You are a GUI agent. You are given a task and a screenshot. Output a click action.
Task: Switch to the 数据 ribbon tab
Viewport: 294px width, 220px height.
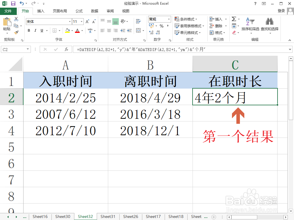(95, 11)
